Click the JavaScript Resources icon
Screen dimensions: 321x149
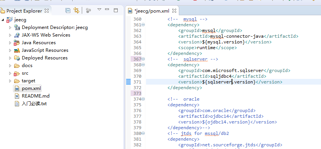pos(17,50)
